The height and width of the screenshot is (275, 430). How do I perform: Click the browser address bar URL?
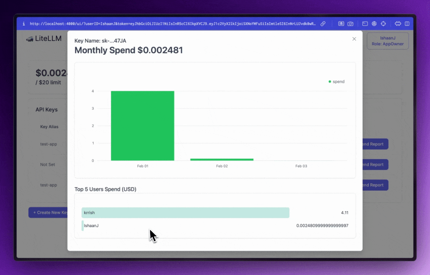173,24
